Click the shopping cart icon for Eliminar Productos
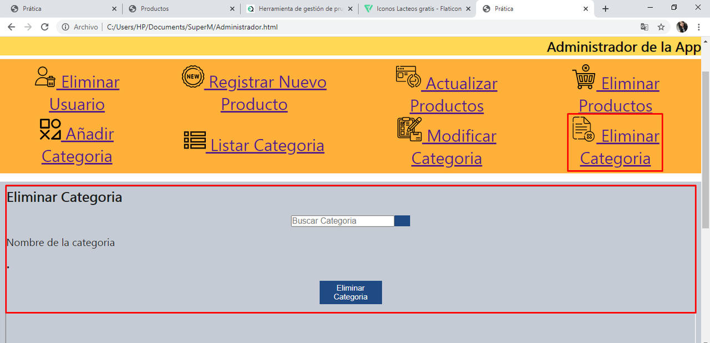Image resolution: width=710 pixels, height=343 pixels. [x=584, y=78]
